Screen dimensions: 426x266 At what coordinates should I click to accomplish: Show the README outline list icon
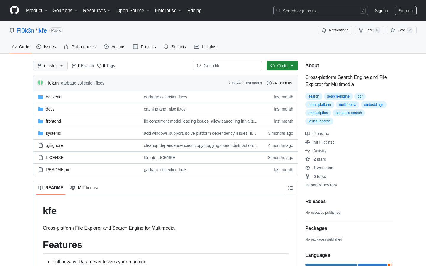[x=291, y=188]
